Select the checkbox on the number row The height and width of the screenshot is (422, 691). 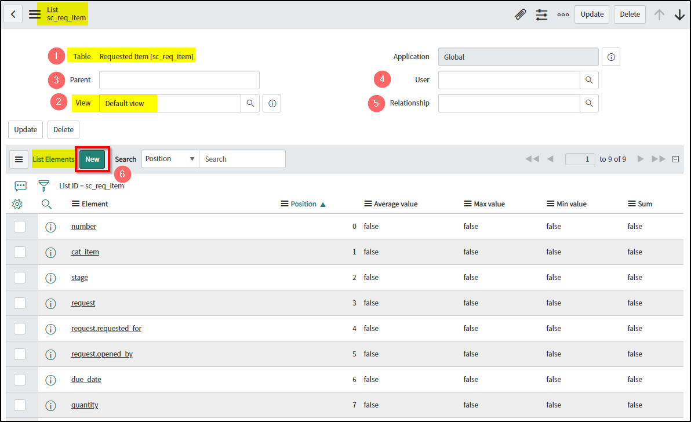20,226
